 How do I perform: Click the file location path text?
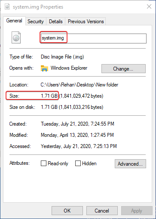[80, 85]
